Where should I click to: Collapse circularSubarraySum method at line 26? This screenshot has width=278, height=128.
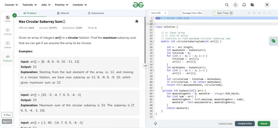pos(154,41)
